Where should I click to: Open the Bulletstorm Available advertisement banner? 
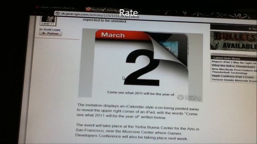[x=234, y=41]
